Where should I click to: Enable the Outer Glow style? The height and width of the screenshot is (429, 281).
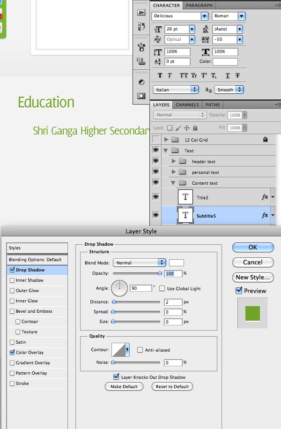[x=12, y=291]
